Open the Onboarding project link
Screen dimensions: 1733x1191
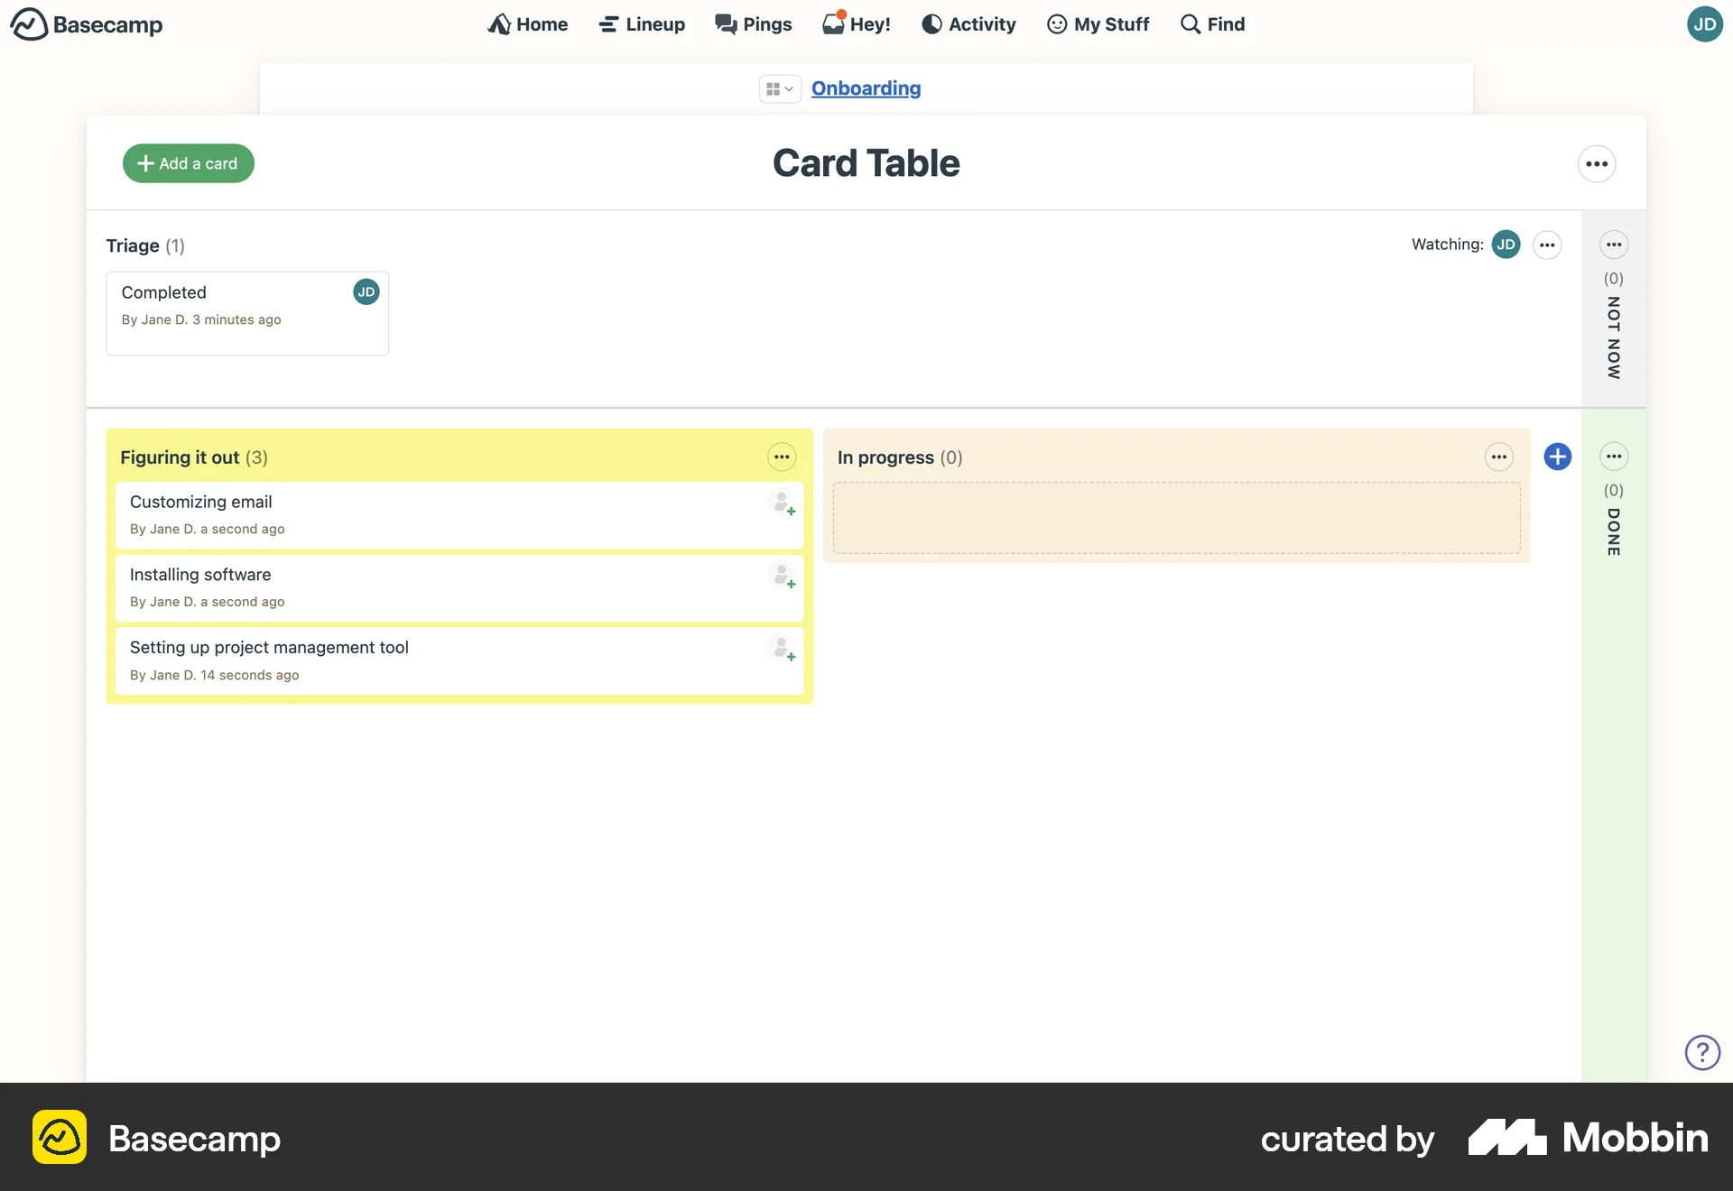tap(866, 88)
